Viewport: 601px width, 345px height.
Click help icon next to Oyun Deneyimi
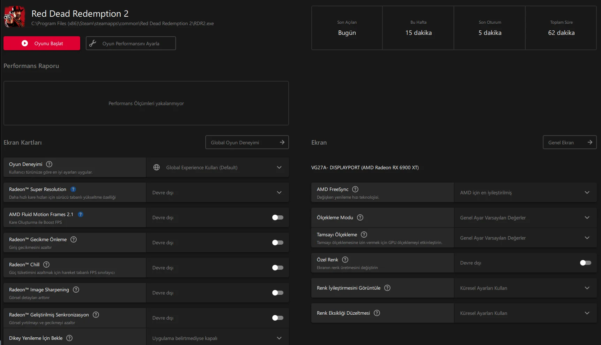[x=49, y=164]
